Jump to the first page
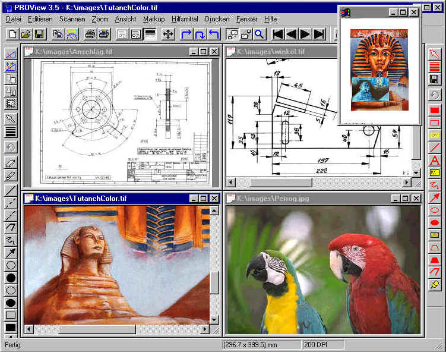 click(277, 34)
